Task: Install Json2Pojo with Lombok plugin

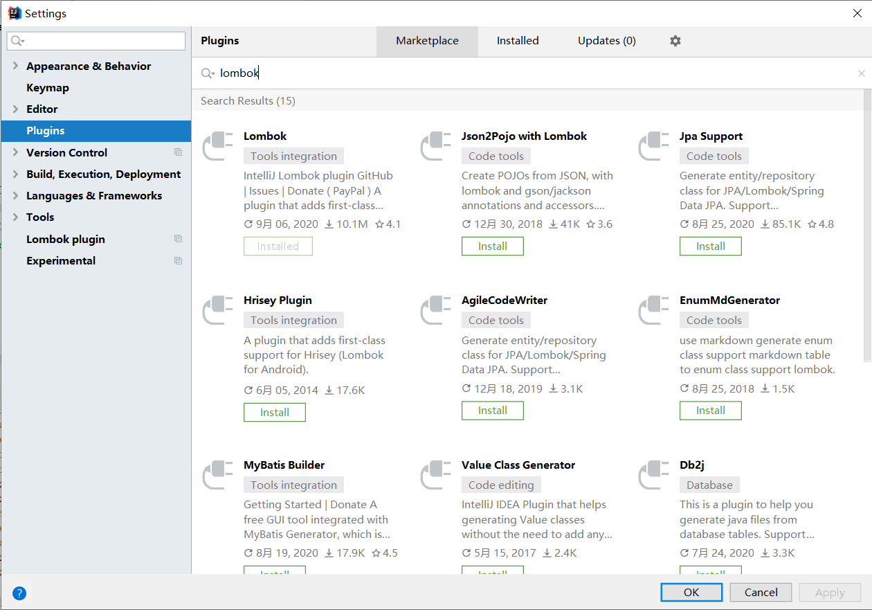Action: [x=493, y=246]
